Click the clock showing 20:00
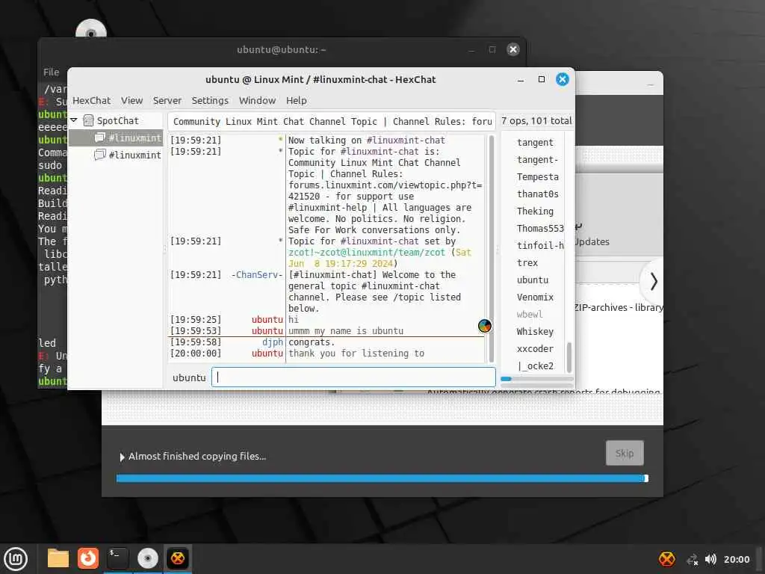765x574 pixels. point(737,559)
